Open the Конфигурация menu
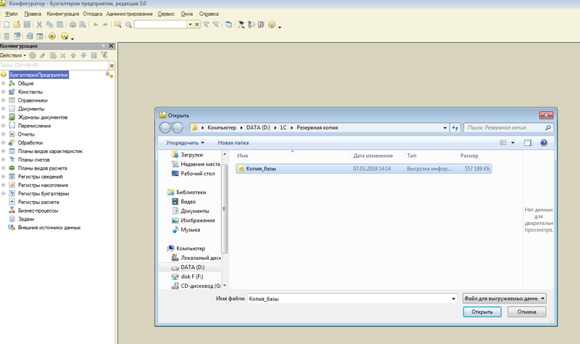Screen dimensions: 580x344 [x=62, y=14]
